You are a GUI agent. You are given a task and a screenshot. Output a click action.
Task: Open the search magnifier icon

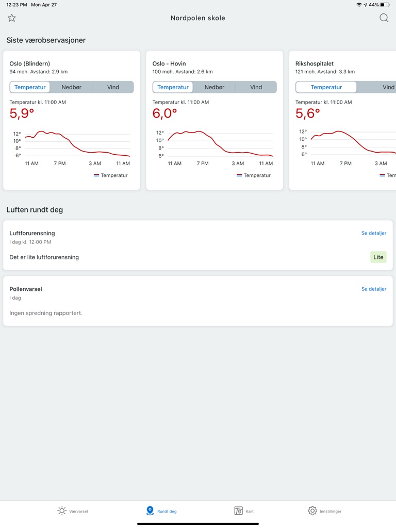384,18
